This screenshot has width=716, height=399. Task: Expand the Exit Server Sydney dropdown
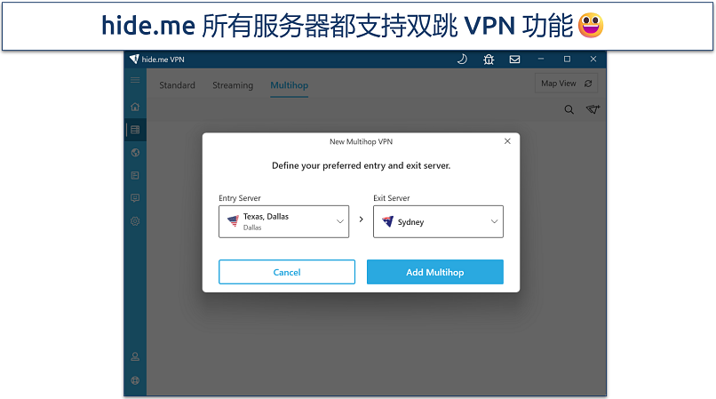click(438, 221)
